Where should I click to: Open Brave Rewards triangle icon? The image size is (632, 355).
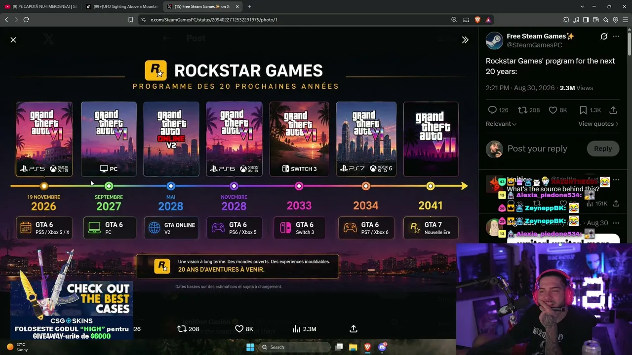488,20
